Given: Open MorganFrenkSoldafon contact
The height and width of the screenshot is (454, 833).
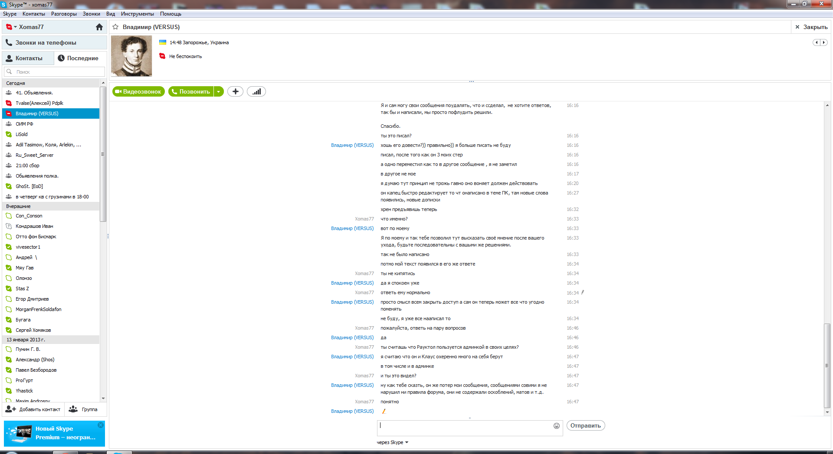Looking at the screenshot, I should [x=51, y=309].
